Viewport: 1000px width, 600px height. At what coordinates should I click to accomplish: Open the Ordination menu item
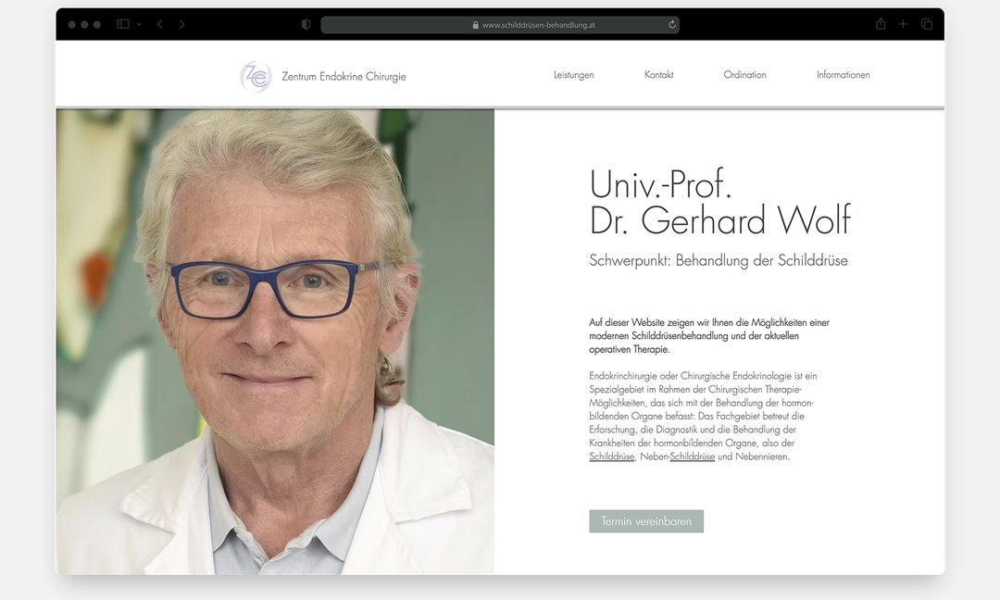click(x=744, y=75)
